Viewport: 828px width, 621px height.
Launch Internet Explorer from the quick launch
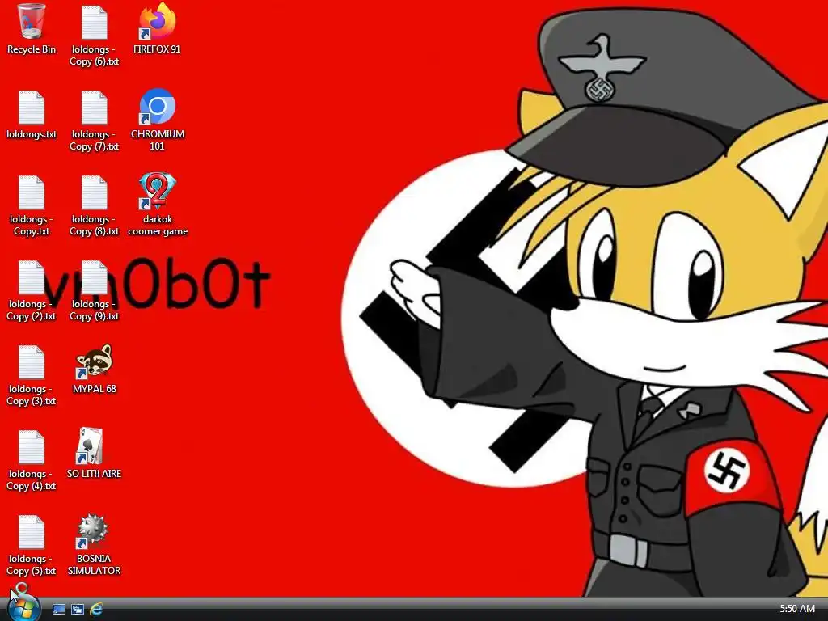(x=96, y=609)
